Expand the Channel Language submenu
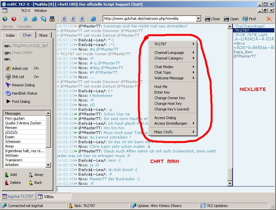The height and width of the screenshot is (210, 276). [173, 53]
